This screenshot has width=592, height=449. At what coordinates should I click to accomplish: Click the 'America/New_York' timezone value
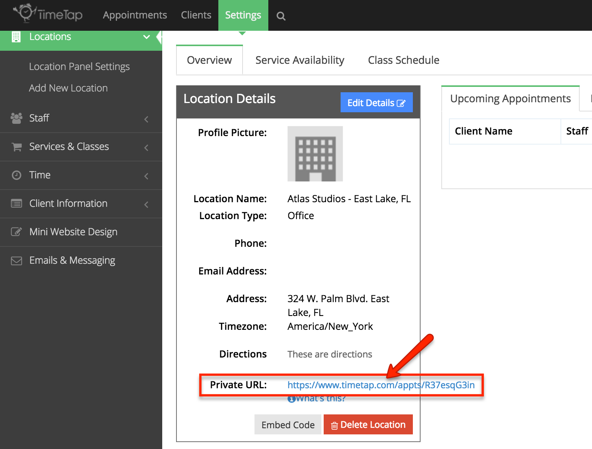point(330,326)
